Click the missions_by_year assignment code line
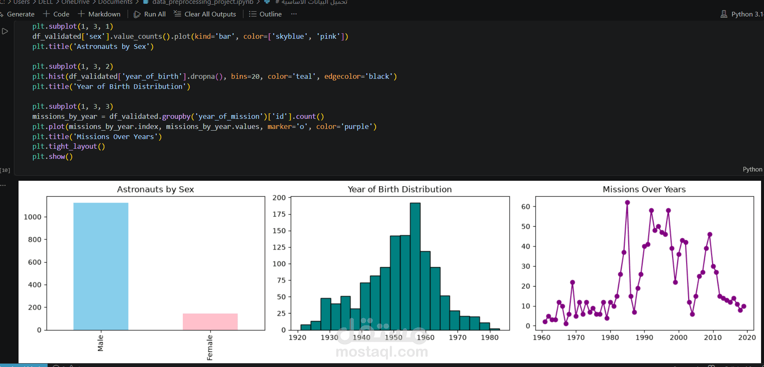Screen dimensions: 764x367 point(178,116)
